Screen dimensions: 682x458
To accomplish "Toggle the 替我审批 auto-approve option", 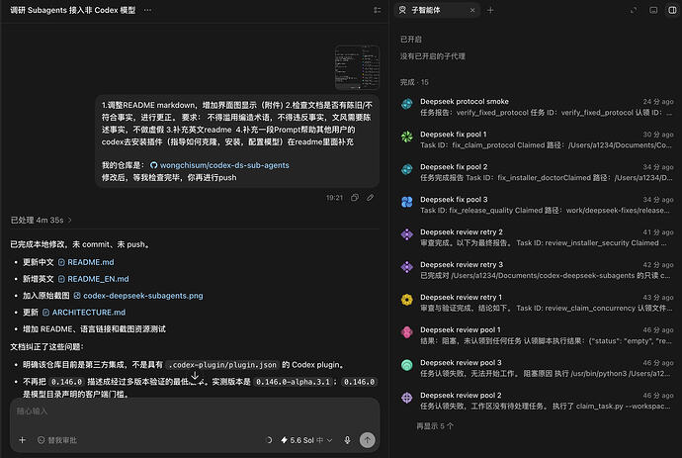I will pyautogui.click(x=57, y=440).
